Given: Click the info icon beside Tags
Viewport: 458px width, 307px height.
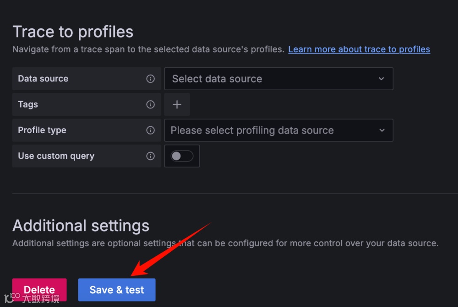Looking at the screenshot, I should [x=150, y=105].
